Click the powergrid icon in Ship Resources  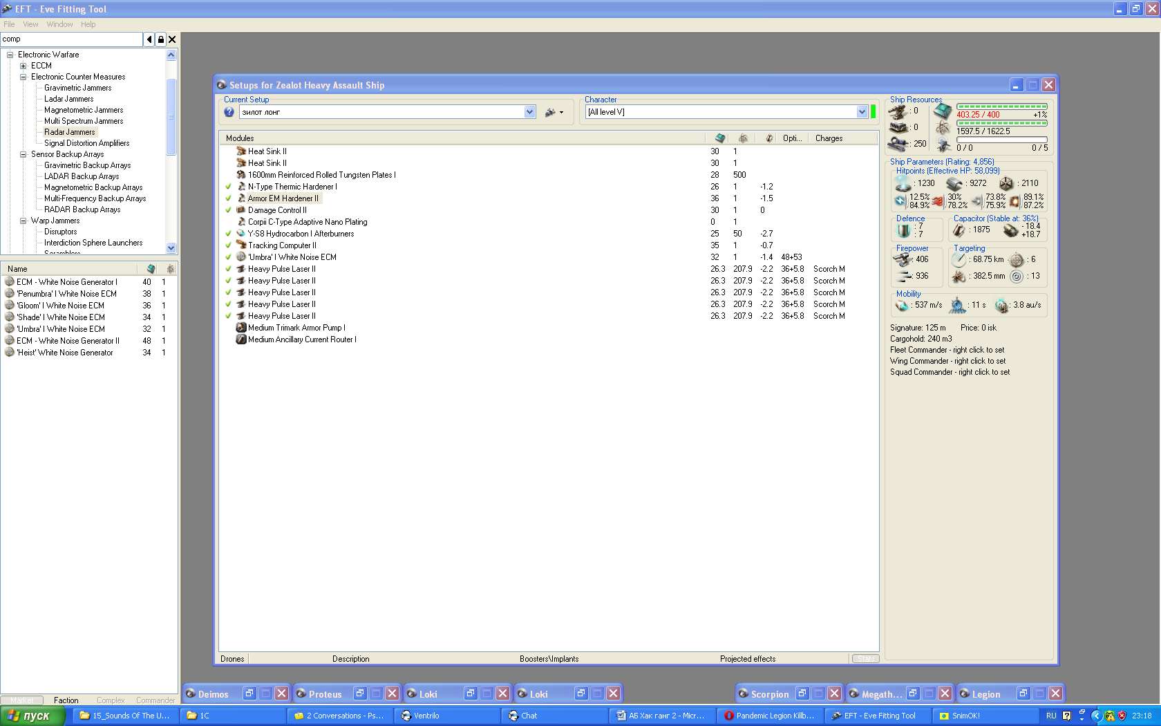[x=943, y=128]
